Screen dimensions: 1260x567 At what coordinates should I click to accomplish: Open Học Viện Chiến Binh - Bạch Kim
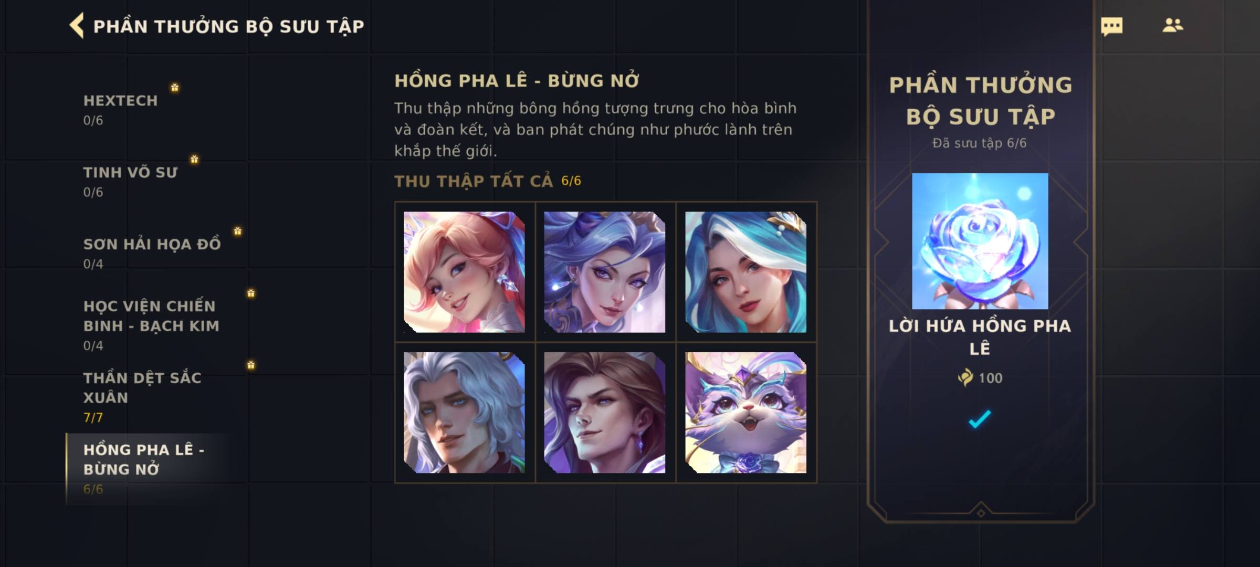[x=151, y=325]
